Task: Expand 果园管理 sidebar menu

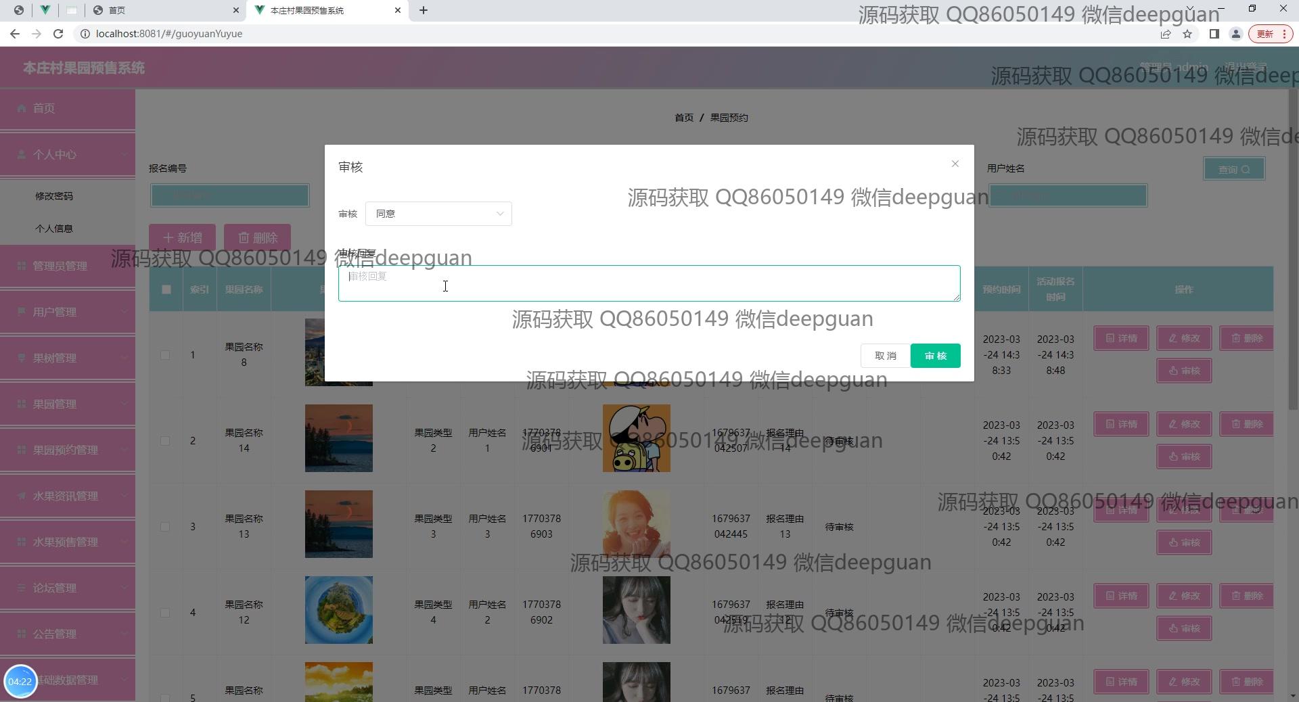Action: tap(68, 404)
